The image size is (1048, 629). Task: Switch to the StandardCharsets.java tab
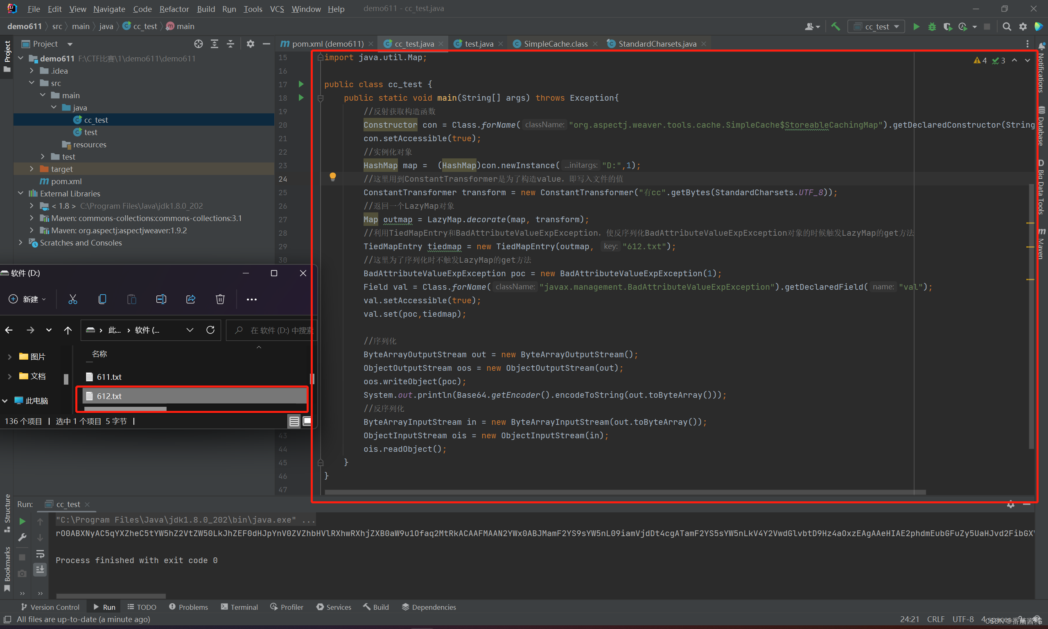click(x=657, y=44)
